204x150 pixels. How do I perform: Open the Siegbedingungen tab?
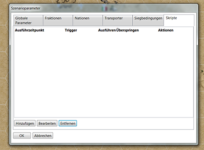[148, 20]
